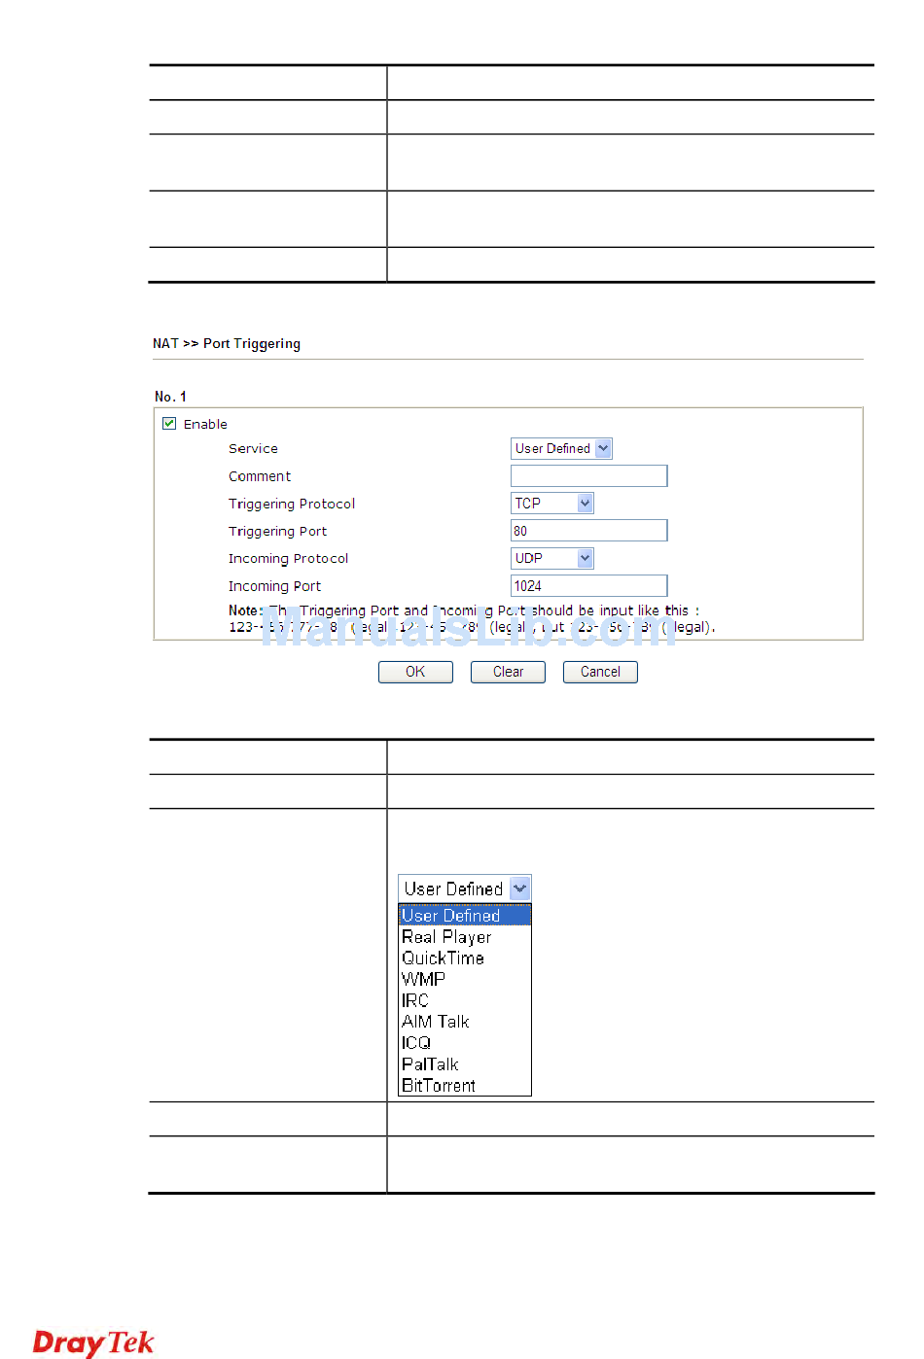Open the Service dropdown in the form
Screen dimensions: 924x1359
pos(561,448)
